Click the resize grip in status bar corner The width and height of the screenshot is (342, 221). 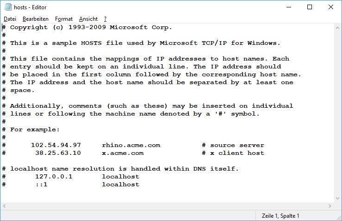[339, 217]
